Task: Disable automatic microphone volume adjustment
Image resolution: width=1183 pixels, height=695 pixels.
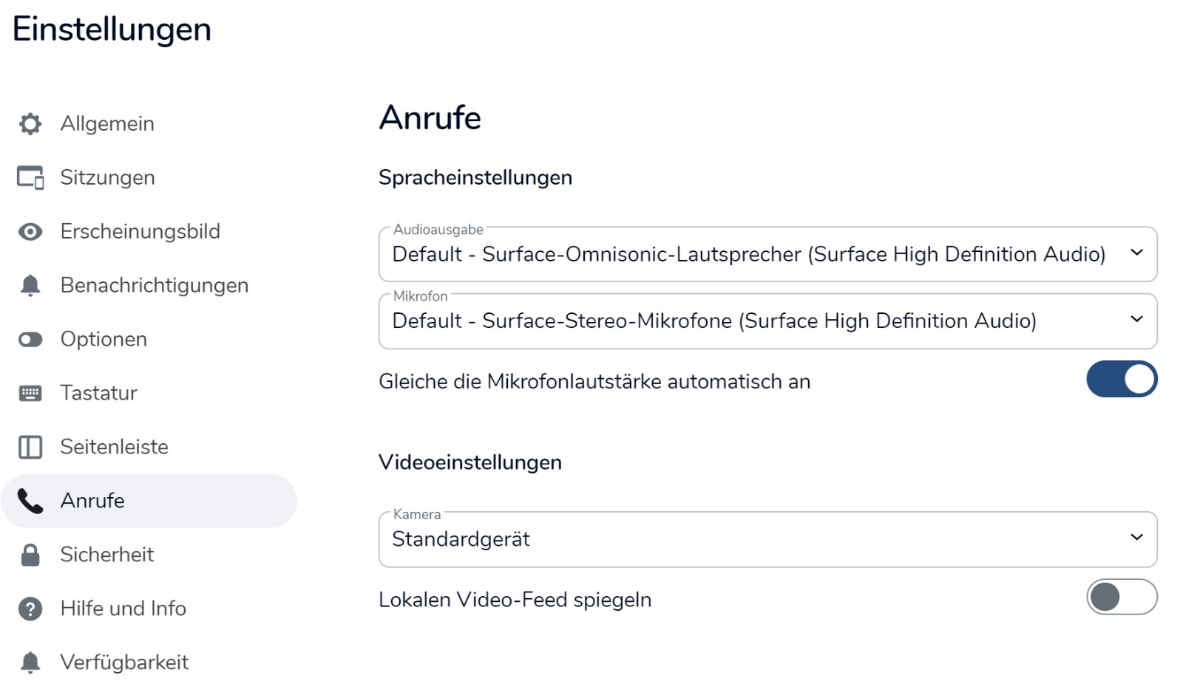Action: (1121, 380)
